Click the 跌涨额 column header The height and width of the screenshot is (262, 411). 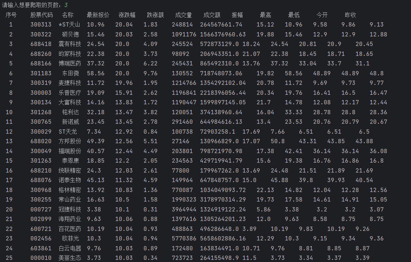click(155, 15)
